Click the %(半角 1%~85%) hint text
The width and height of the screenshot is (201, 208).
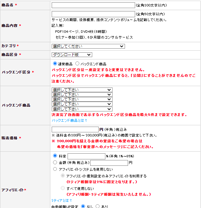pos(120,156)
